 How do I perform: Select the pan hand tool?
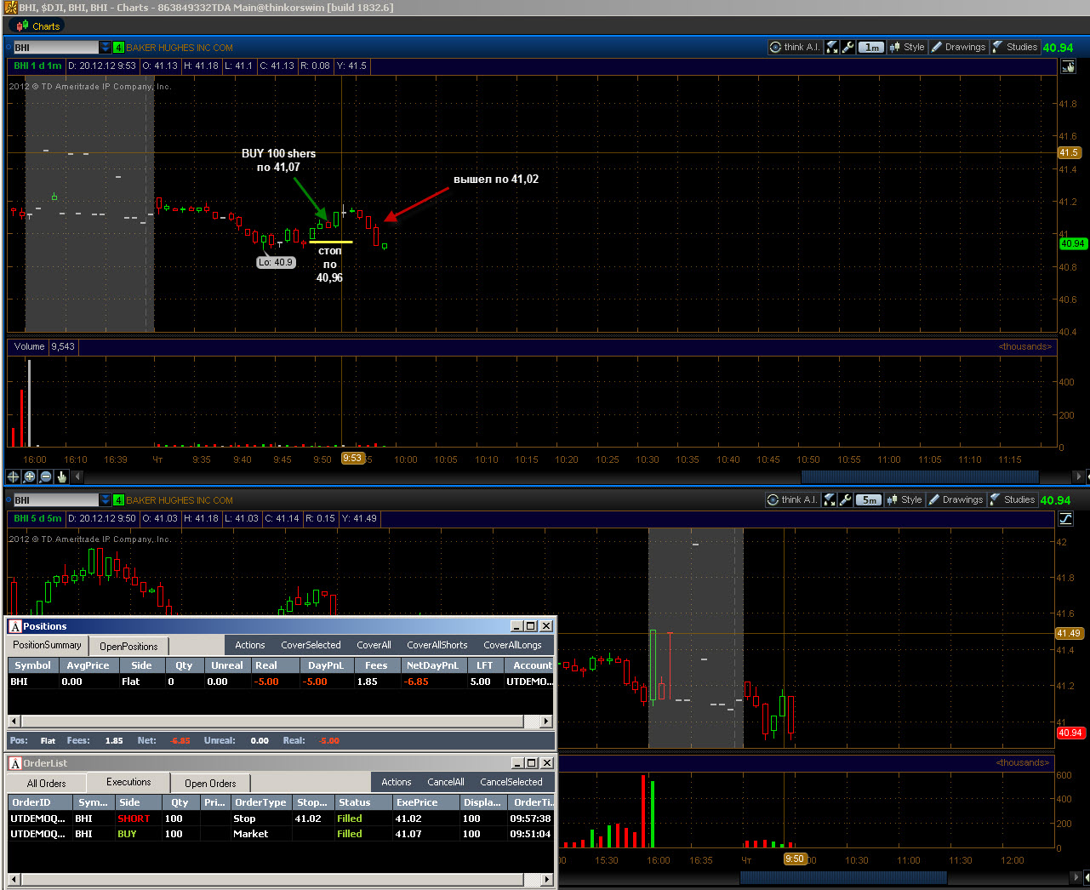click(62, 476)
